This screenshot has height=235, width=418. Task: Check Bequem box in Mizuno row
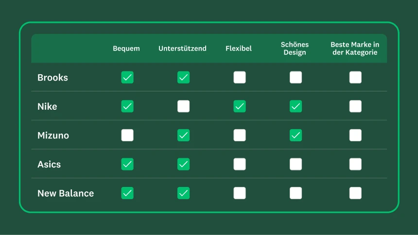pyautogui.click(x=127, y=135)
